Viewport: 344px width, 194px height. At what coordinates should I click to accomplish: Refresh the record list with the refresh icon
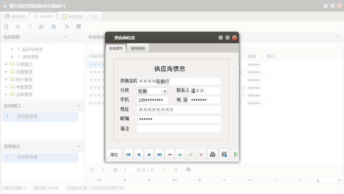click(188, 169)
